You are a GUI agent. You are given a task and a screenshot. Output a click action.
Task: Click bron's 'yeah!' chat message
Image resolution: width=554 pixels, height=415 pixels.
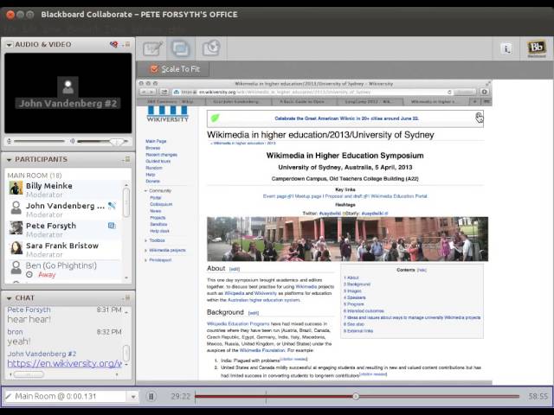coord(19,342)
